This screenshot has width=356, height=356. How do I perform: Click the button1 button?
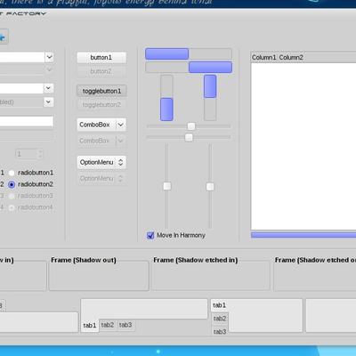(101, 58)
